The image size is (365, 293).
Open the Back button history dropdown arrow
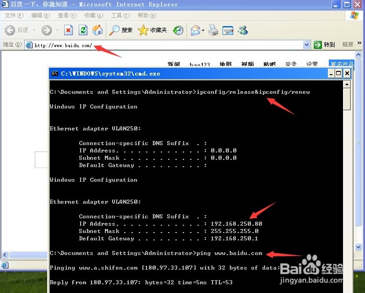pos(34,30)
